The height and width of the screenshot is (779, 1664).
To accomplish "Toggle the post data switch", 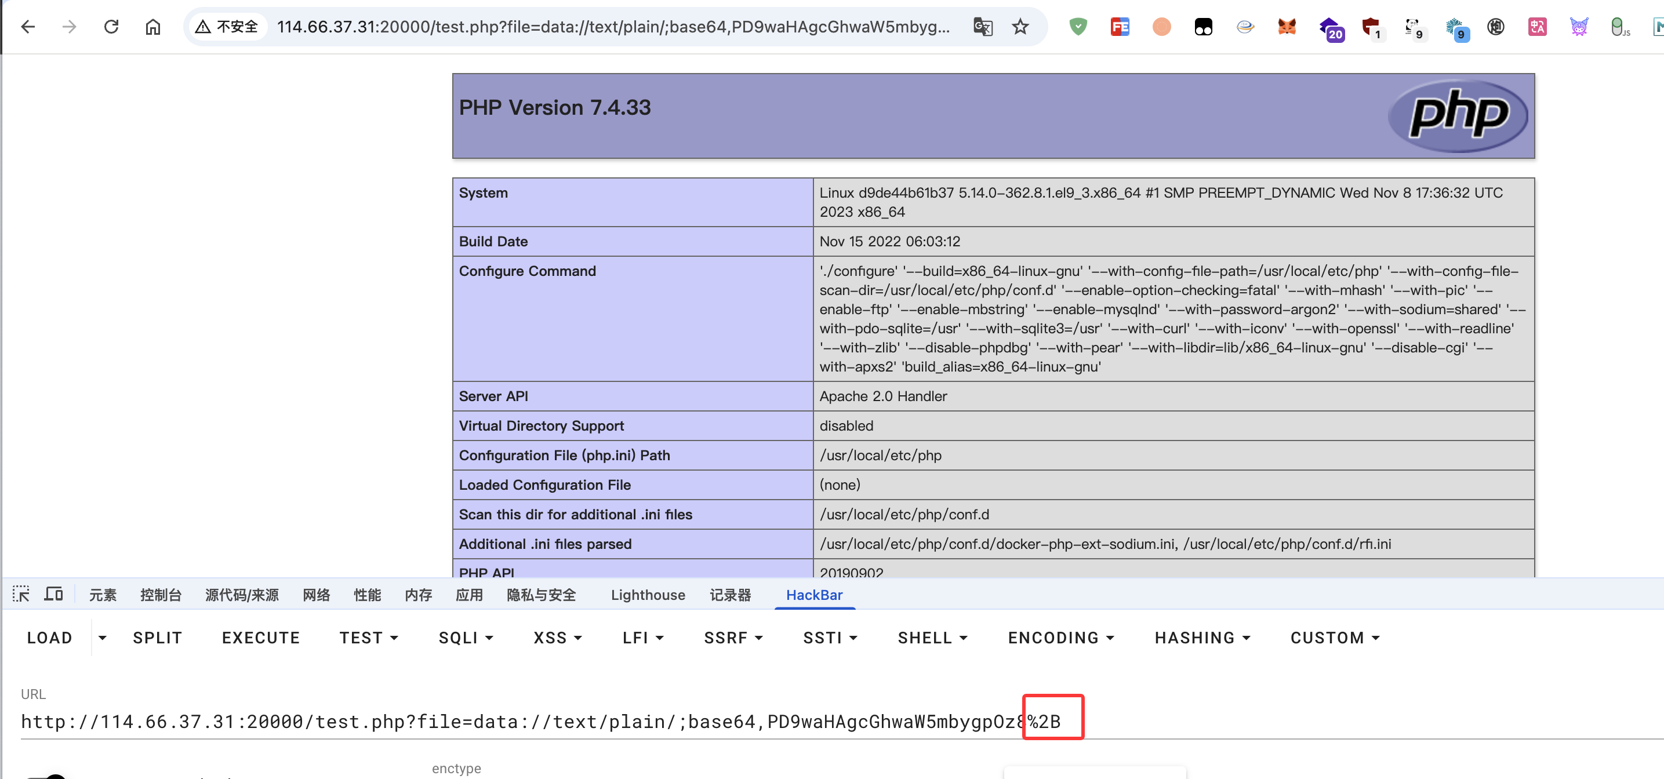I will point(49,775).
